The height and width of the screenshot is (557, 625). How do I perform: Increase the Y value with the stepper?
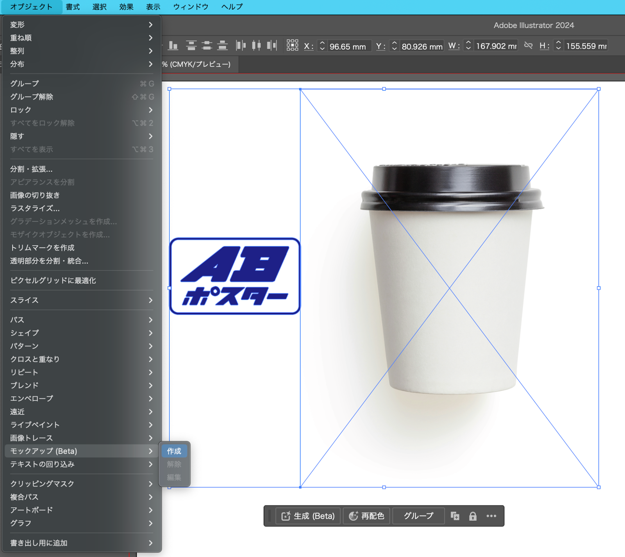(x=395, y=43)
